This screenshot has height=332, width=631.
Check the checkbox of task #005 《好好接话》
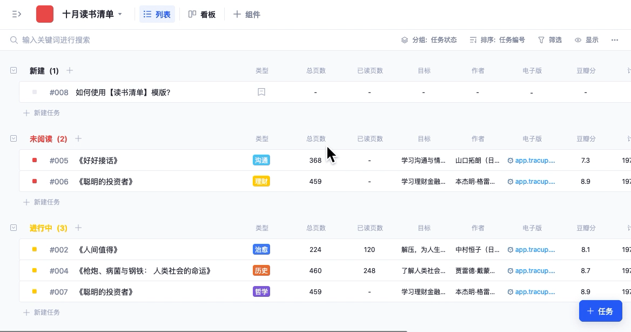[x=35, y=160]
